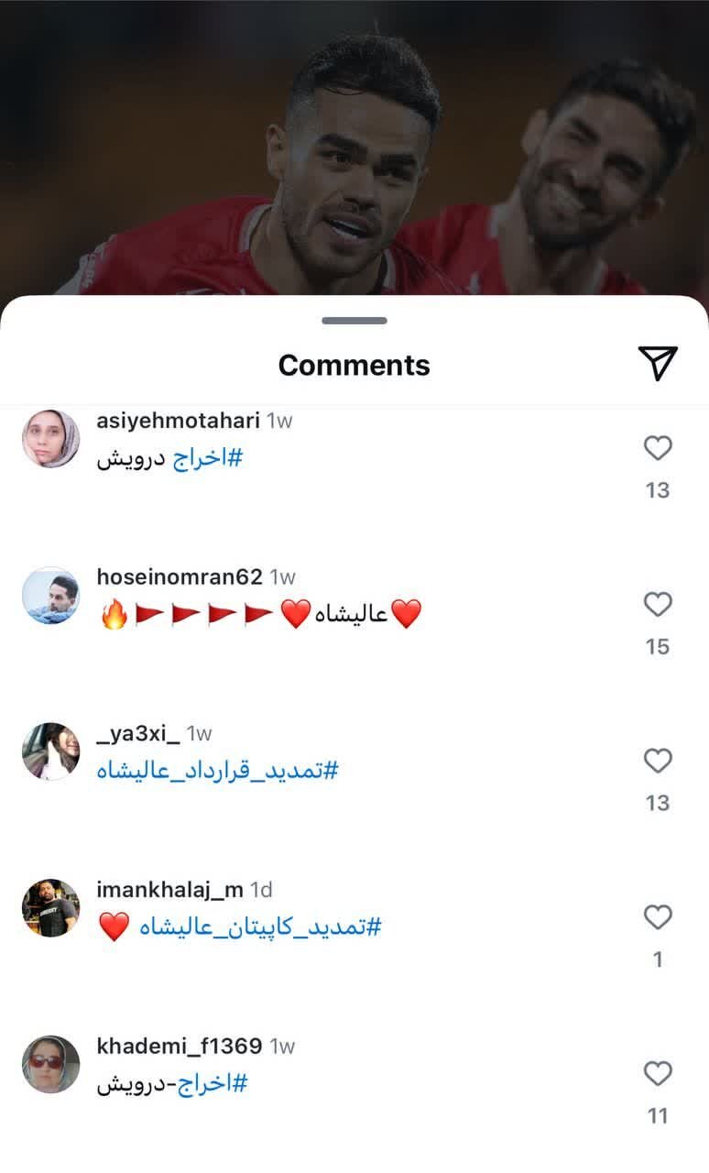Screen dimensions: 709x1173
Task: Open the imankhalaj_m username link
Action: click(x=169, y=890)
